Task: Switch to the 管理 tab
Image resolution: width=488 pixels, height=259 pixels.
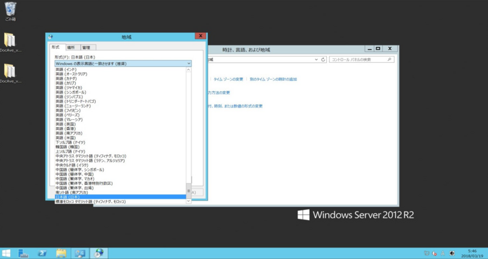Action: 88,47
